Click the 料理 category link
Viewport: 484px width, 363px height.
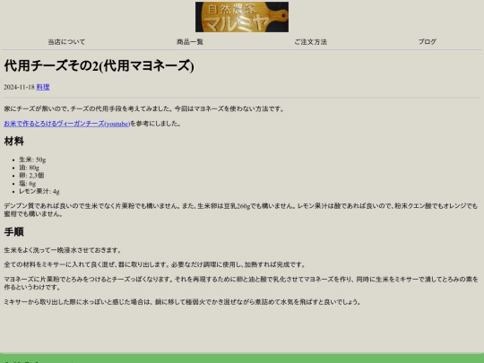point(43,87)
